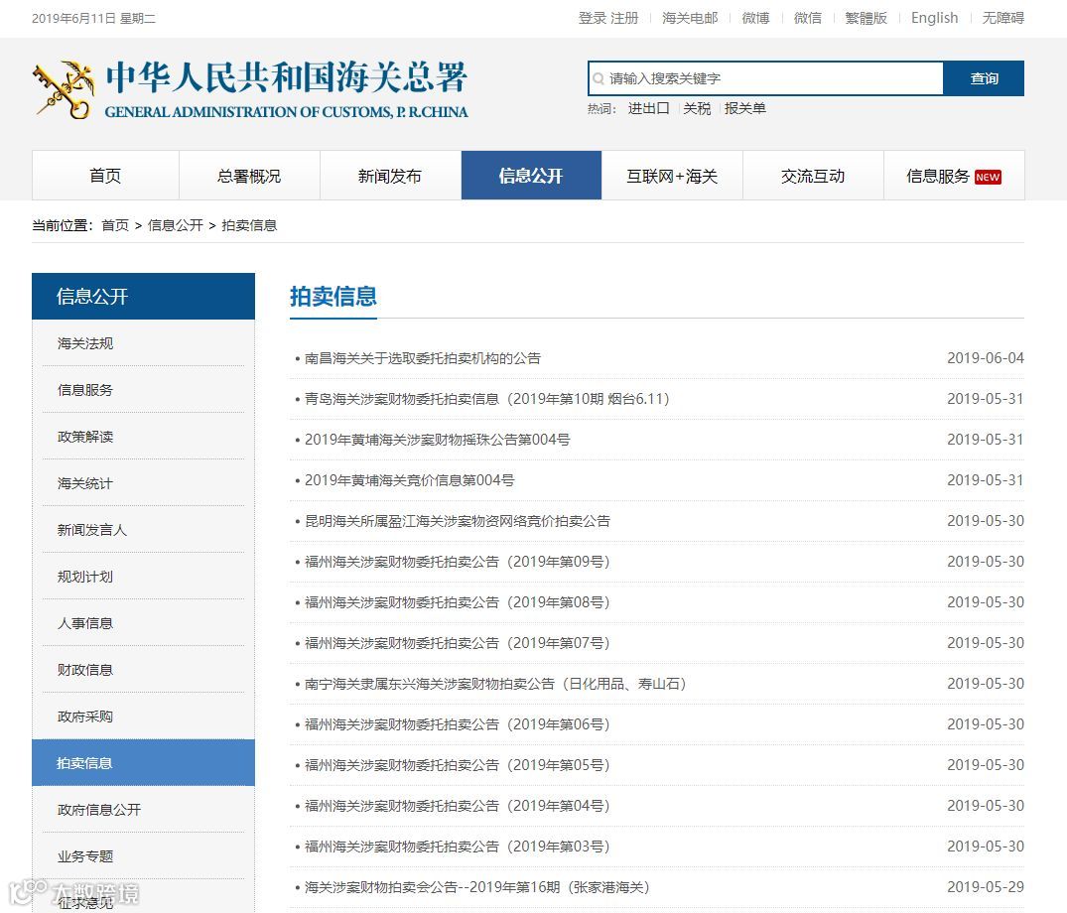This screenshot has height=913, width=1067.
Task: Open 信息服务 navigation tab
Action: click(x=954, y=176)
